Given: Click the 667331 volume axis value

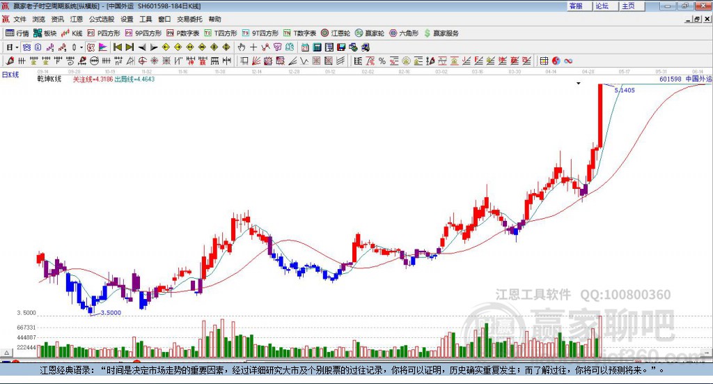Looking at the screenshot, I should coord(26,328).
